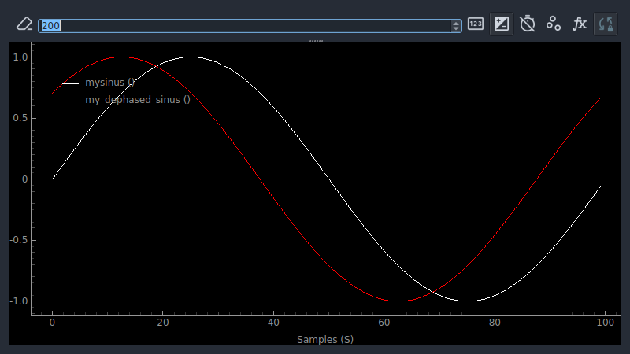Click the 0.5 tick label on y-axis
The height and width of the screenshot is (354, 630).
[20, 119]
